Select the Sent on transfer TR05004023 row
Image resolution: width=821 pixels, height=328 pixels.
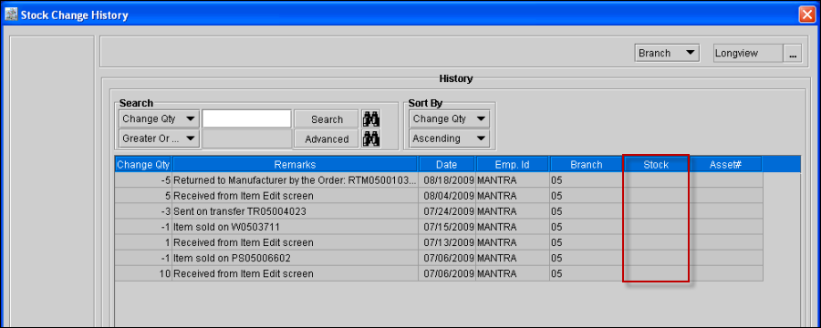tap(439, 211)
